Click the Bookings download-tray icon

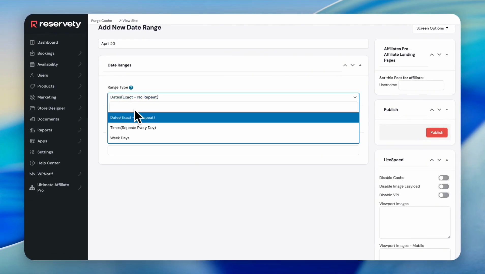32,53
